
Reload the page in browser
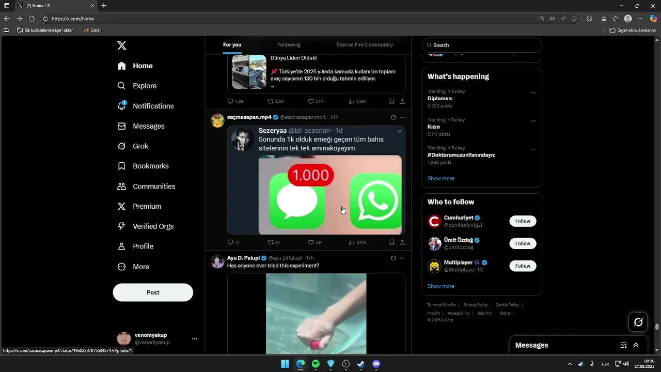32,19
